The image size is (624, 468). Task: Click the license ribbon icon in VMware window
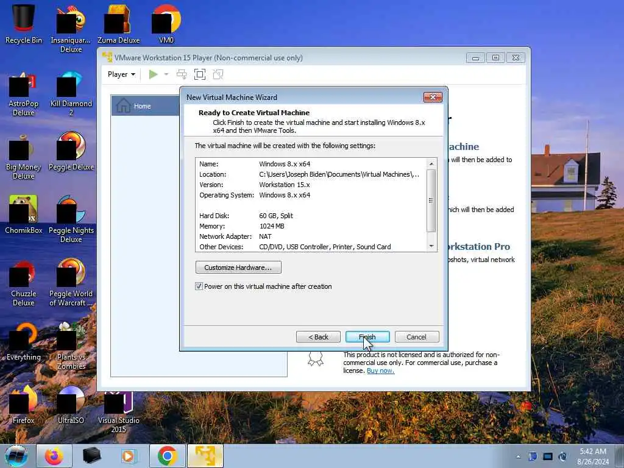[316, 358]
